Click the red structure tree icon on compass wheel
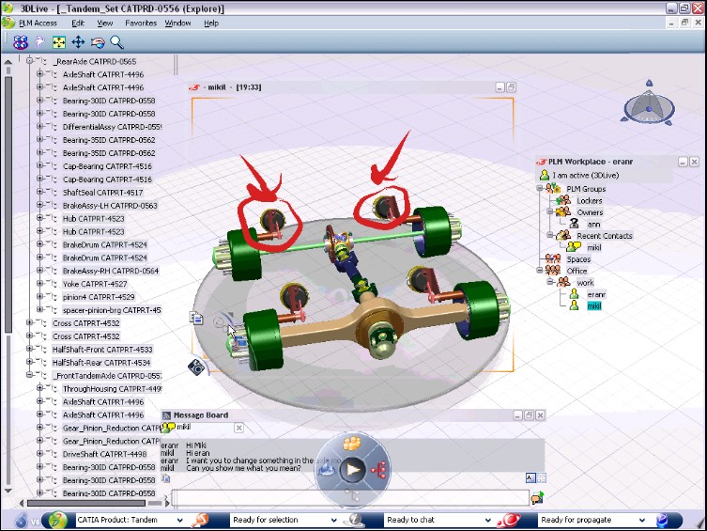 [x=379, y=470]
